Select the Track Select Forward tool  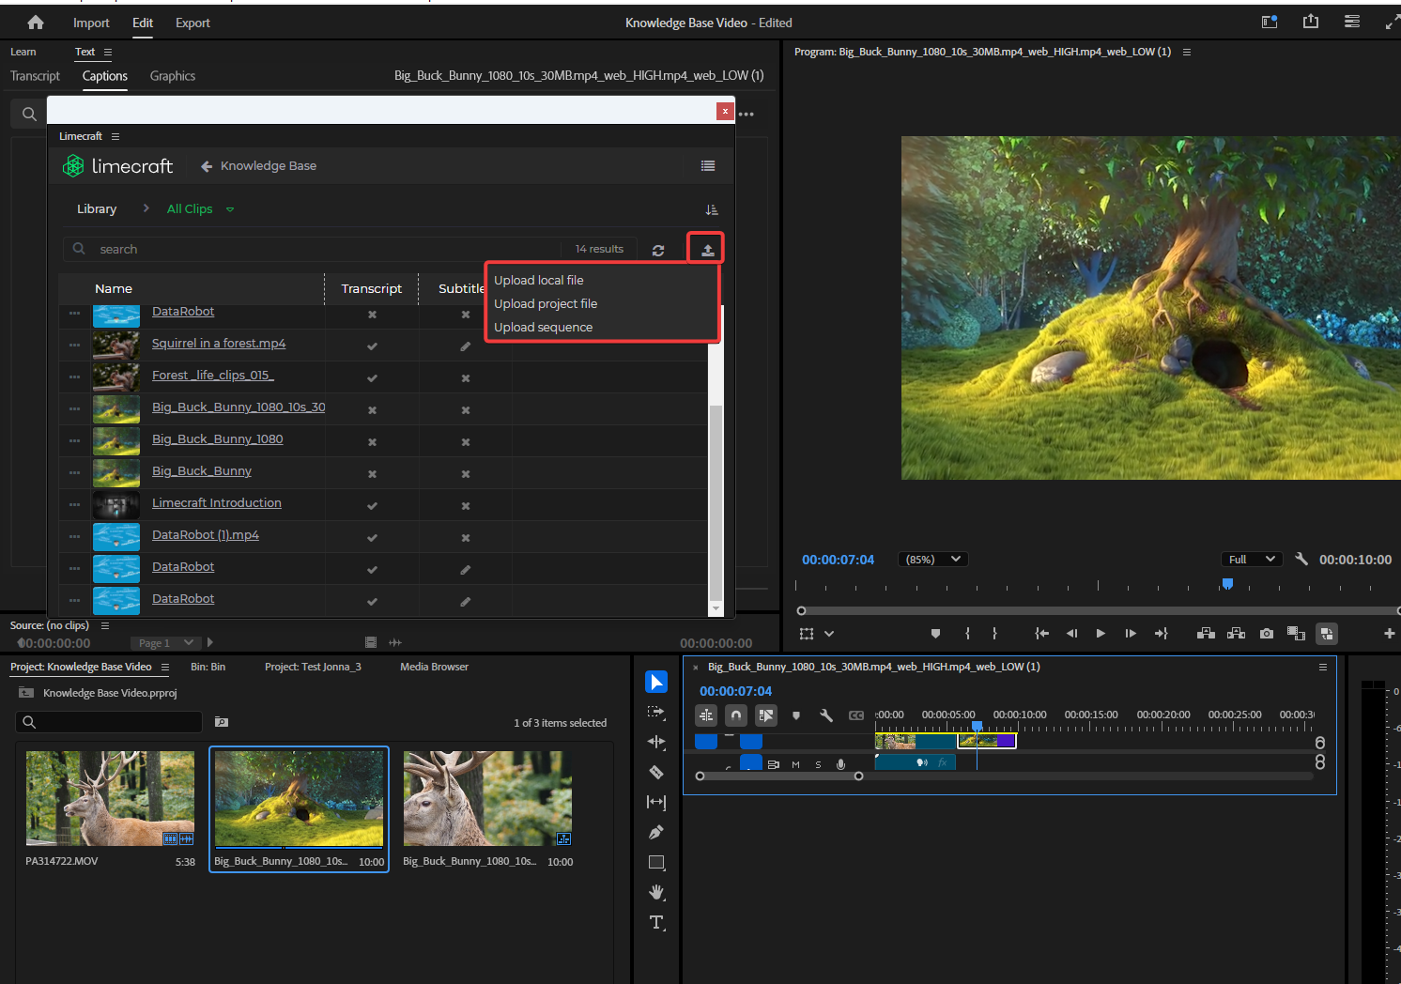point(656,713)
